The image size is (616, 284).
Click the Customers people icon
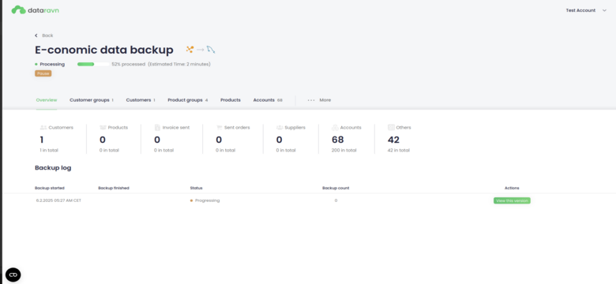(x=43, y=128)
